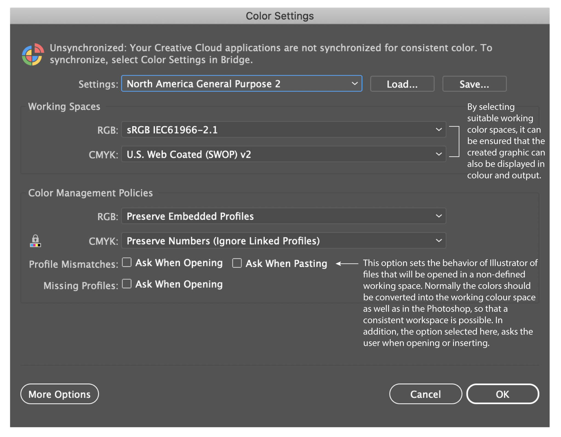The width and height of the screenshot is (561, 437).
Task: Click the Load... button
Action: tap(402, 84)
